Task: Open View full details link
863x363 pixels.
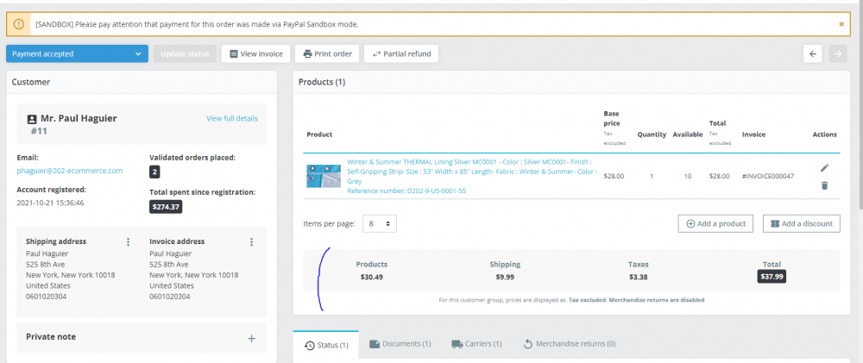Action: 231,118
